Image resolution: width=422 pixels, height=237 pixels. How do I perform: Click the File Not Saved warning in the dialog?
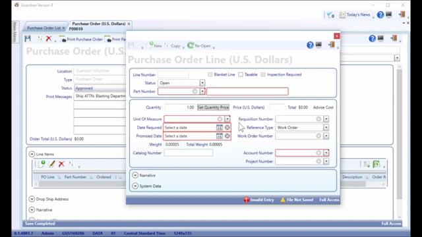pos(297,200)
